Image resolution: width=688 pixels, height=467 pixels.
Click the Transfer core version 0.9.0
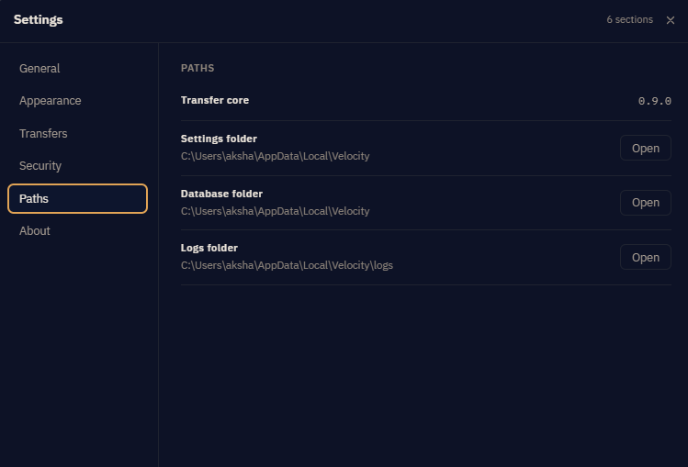pos(655,101)
